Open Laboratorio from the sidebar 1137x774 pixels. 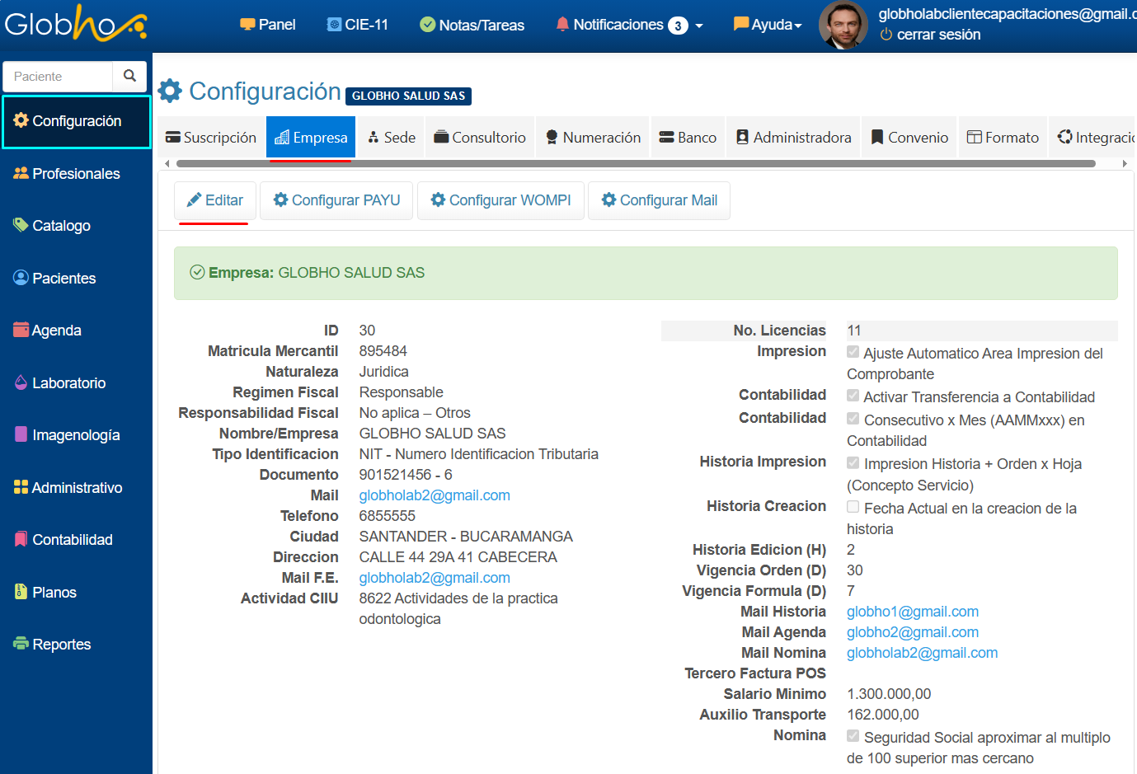68,383
